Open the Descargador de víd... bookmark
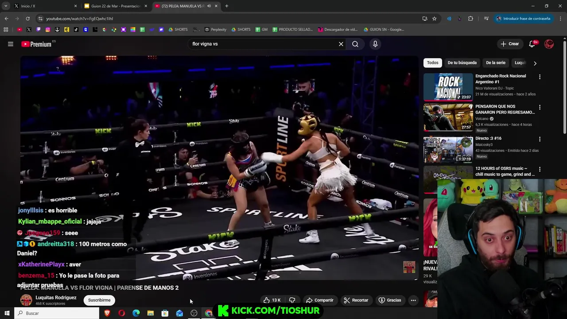The width and height of the screenshot is (567, 319). coord(338,29)
